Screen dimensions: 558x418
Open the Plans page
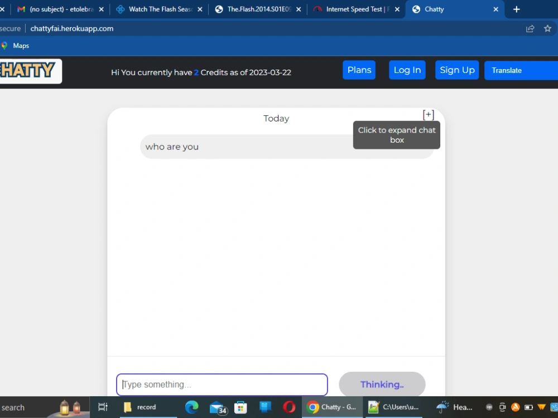tap(359, 70)
